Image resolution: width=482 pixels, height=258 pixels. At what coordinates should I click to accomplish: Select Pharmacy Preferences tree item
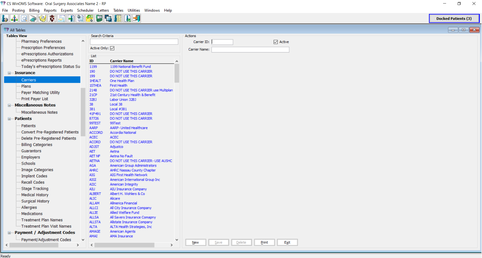click(41, 41)
